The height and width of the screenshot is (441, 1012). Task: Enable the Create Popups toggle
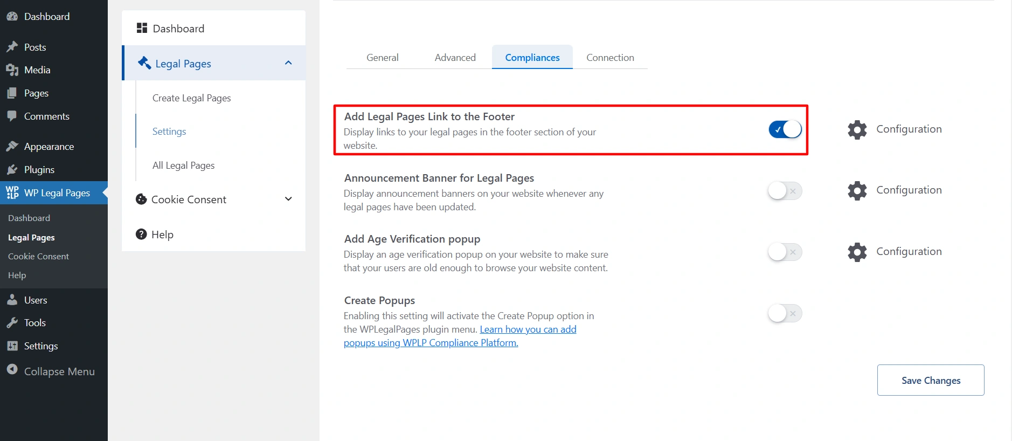click(x=785, y=313)
